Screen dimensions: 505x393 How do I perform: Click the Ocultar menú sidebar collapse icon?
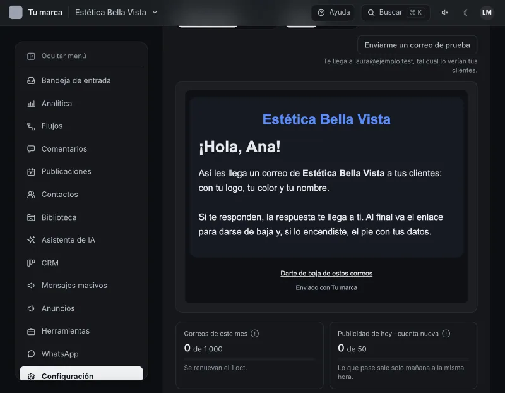(x=31, y=56)
